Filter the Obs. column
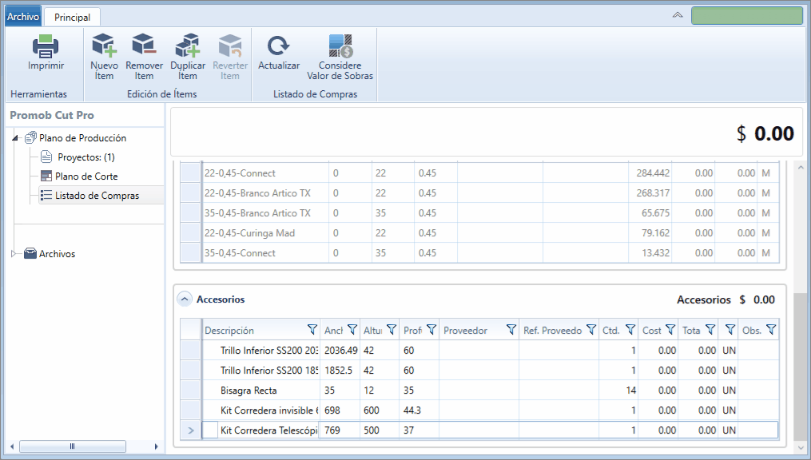 771,329
